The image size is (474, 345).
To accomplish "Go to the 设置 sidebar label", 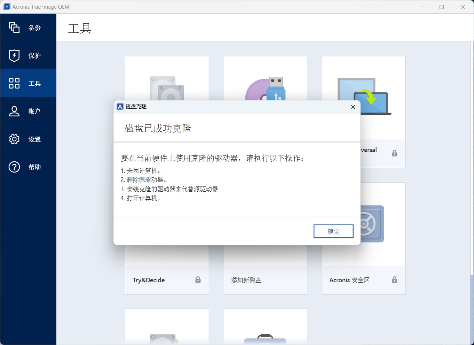I will (35, 139).
